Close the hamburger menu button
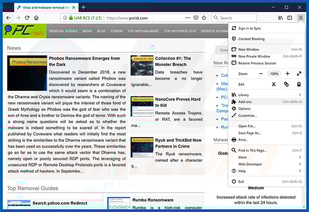Image resolution: width=309 pixels, height=212 pixels. (x=300, y=18)
